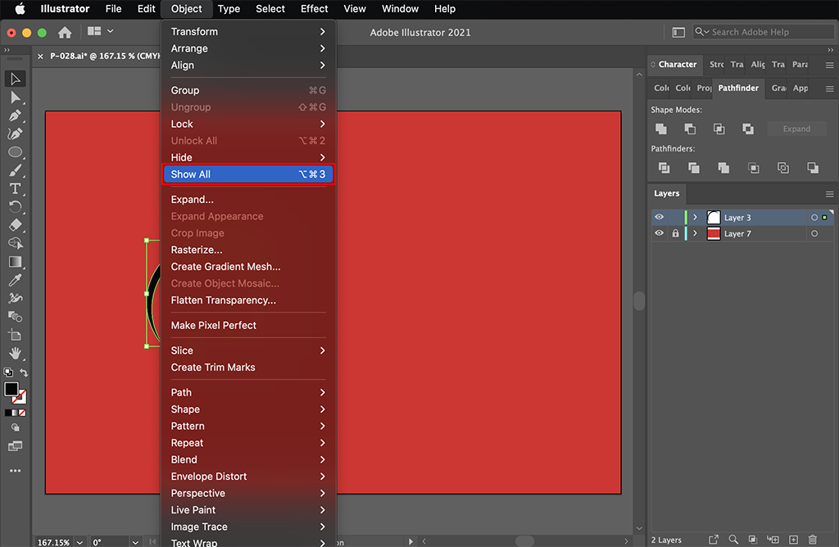Choose Expand... from Object menu
Image resolution: width=839 pixels, height=547 pixels.
[248, 200]
